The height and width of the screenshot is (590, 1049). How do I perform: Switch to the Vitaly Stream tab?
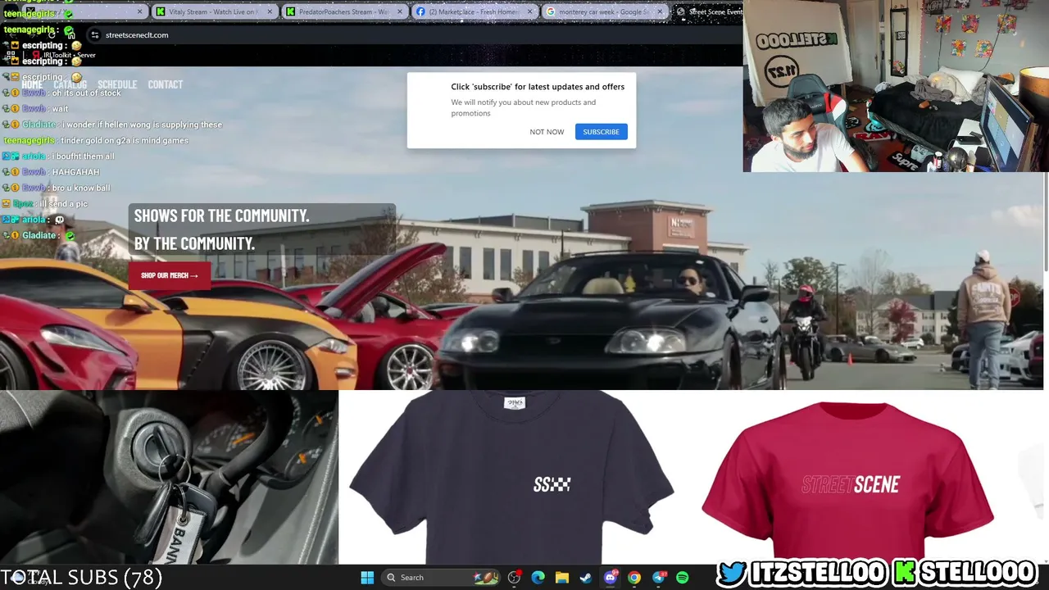pos(213,11)
